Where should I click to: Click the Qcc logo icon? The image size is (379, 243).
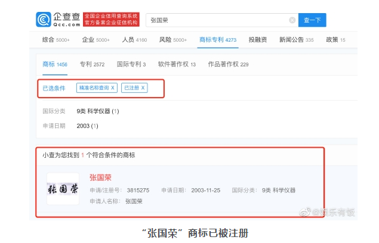tap(44, 19)
